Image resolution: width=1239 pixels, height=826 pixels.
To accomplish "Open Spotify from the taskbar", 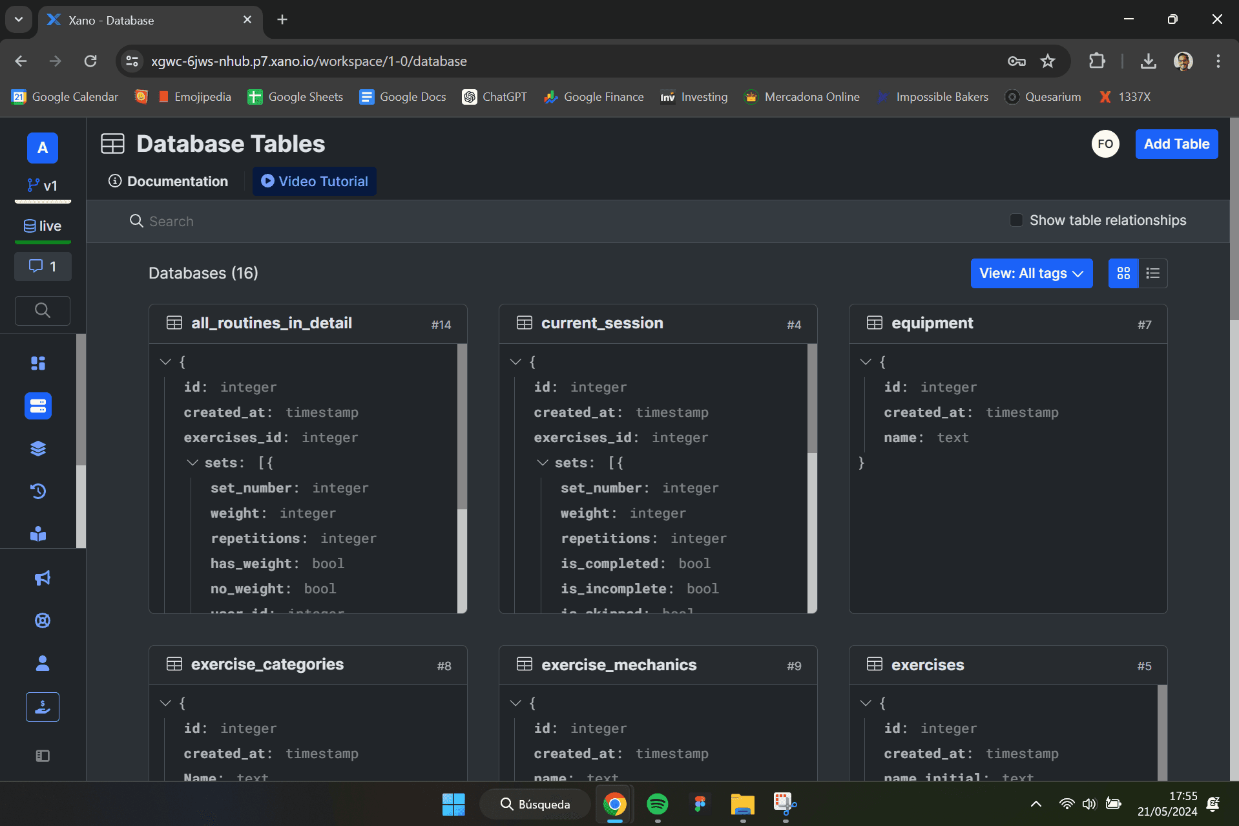I will pos(657,804).
